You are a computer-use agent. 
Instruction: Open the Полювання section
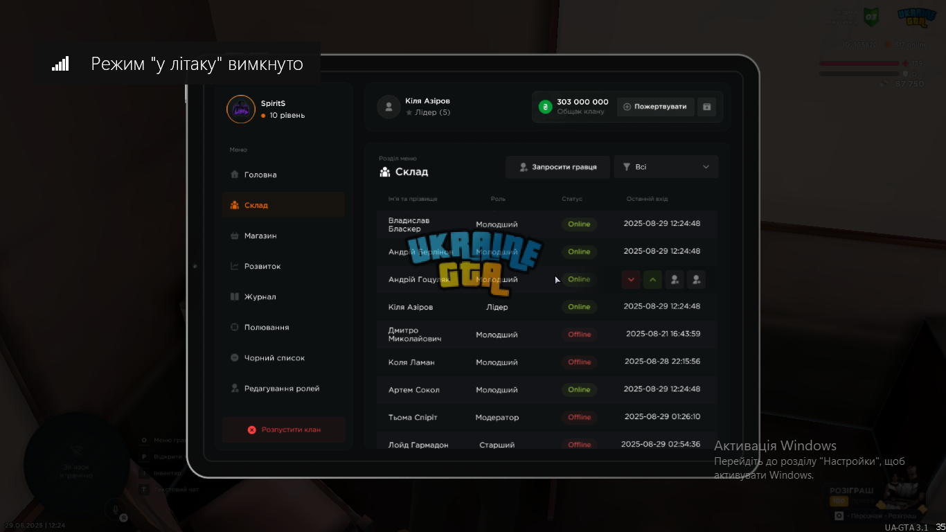click(x=283, y=327)
